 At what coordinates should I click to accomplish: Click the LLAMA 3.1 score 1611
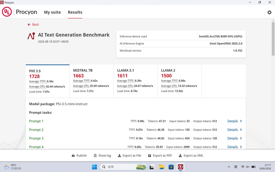122,76
